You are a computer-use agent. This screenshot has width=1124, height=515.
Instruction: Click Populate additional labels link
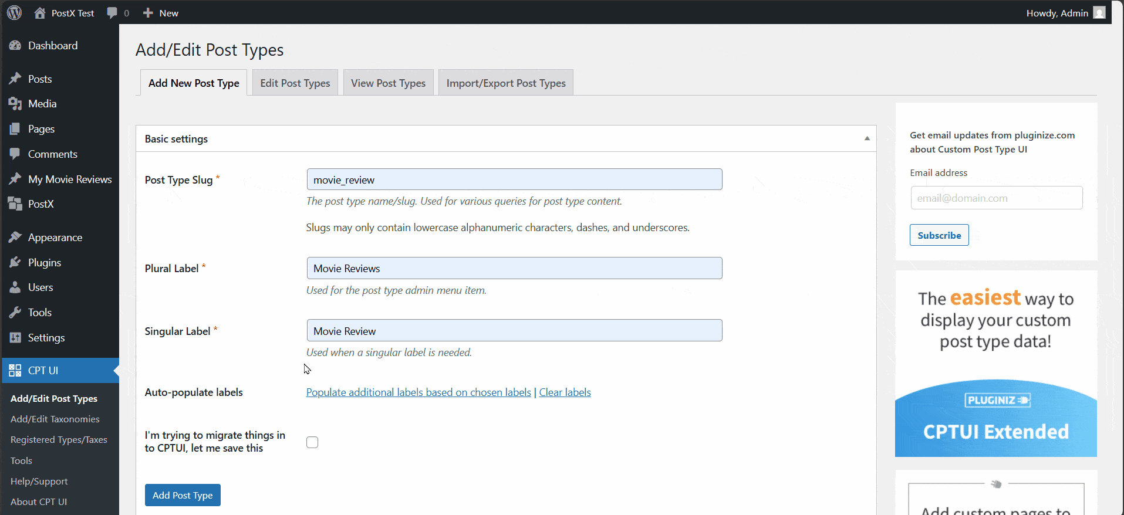[x=418, y=392]
